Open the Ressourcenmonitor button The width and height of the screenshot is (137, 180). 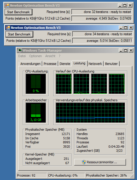(x=100, y=162)
